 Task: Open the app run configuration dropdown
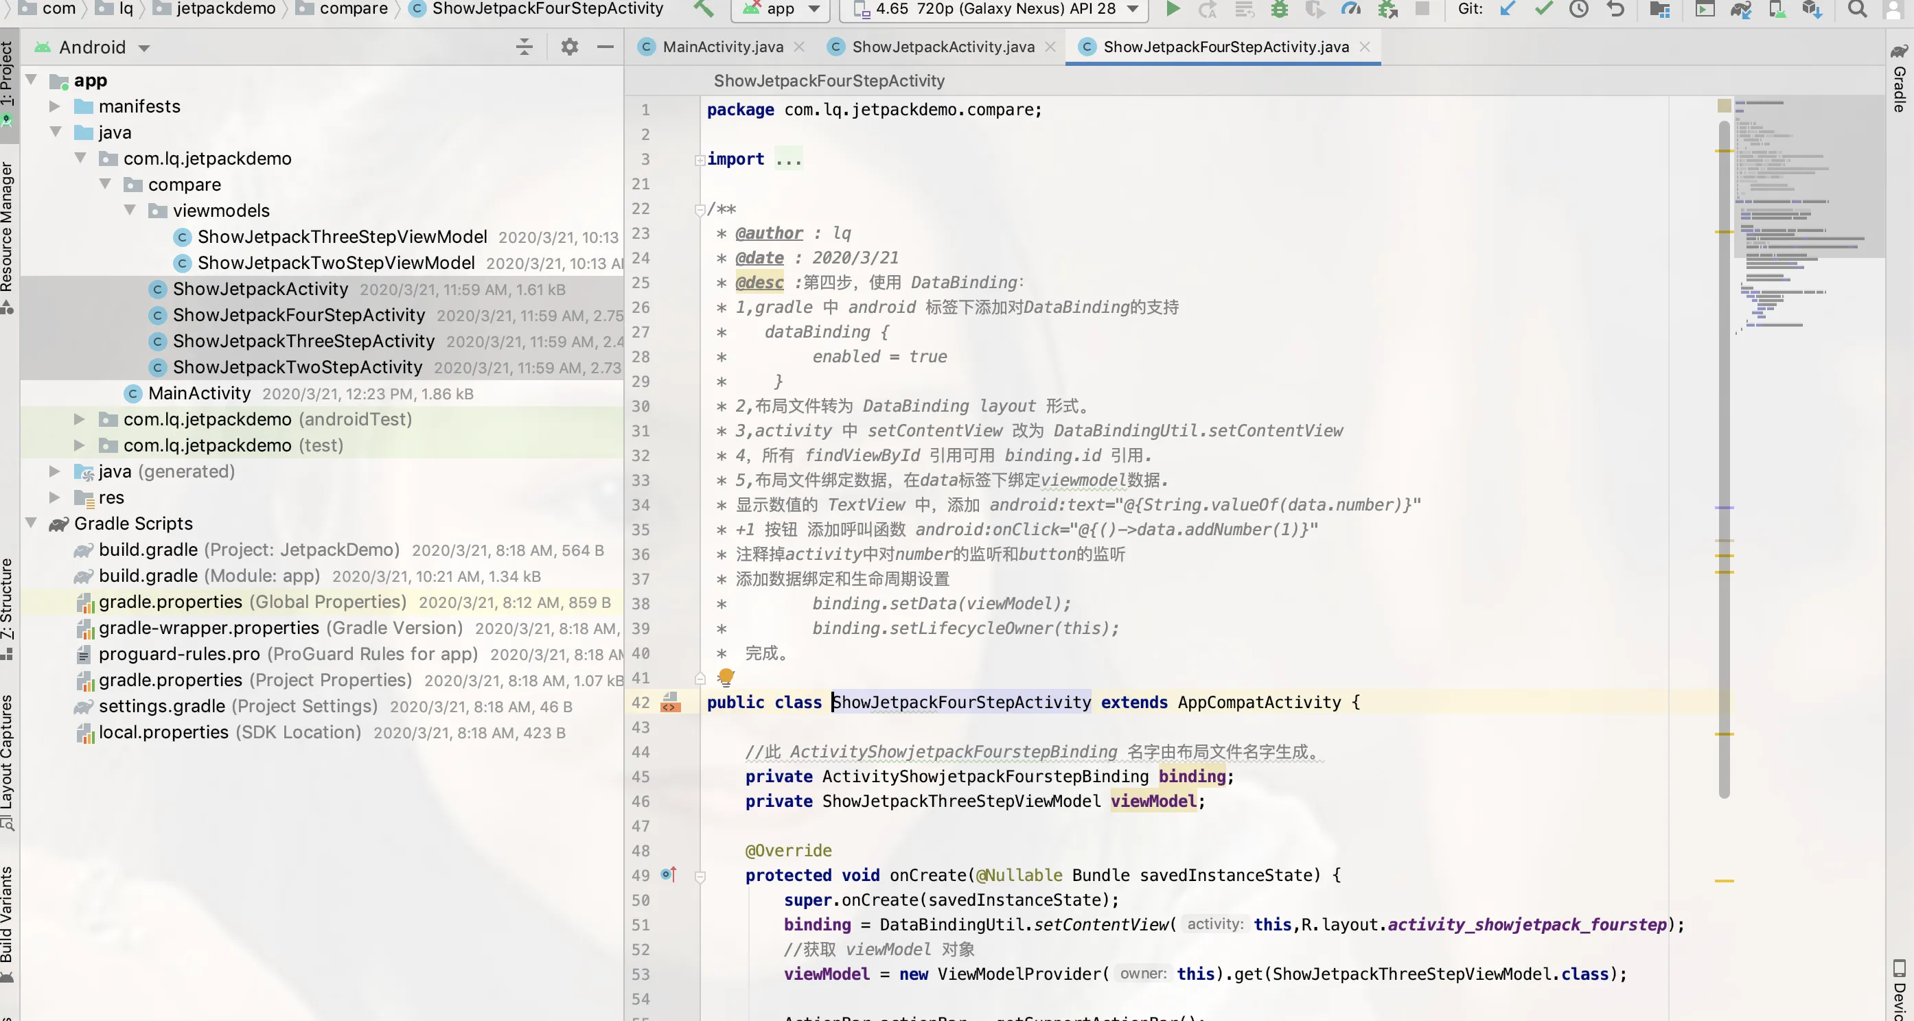(x=780, y=9)
